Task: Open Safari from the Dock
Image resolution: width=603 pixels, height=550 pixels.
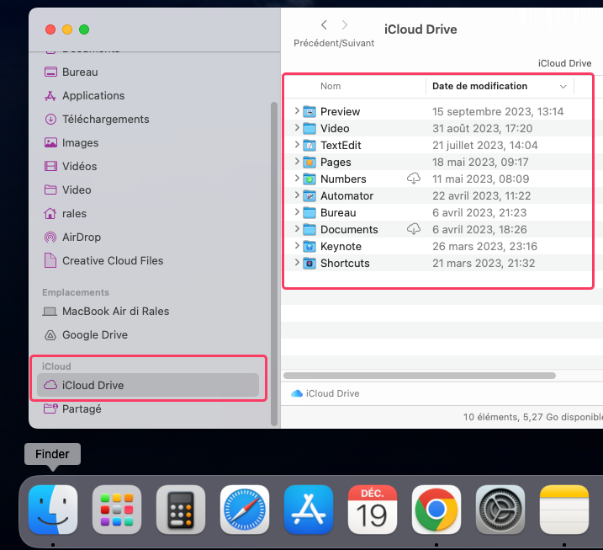Action: tap(245, 510)
